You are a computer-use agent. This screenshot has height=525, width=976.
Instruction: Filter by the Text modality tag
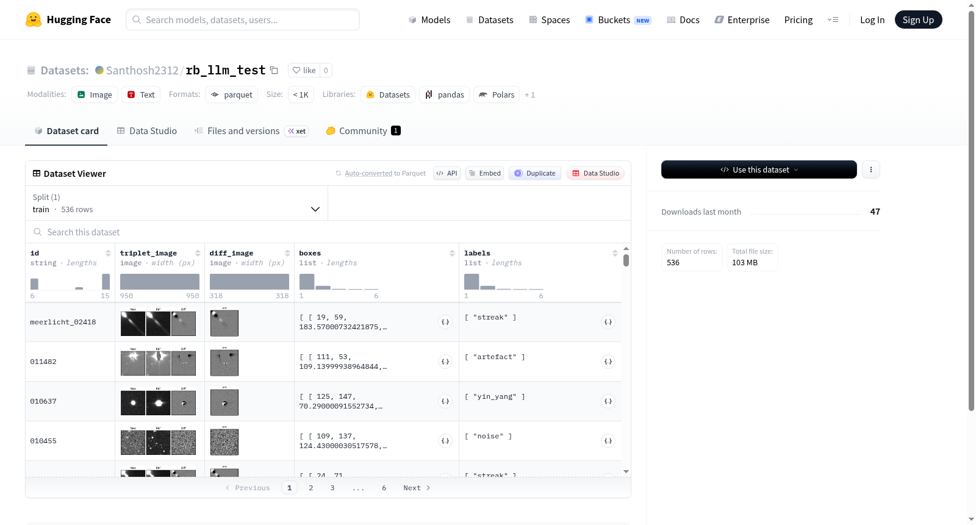click(141, 95)
